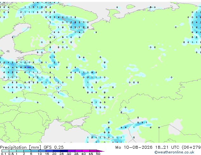
Task: Click the 10–15 mm legend color swatch
Action: click(42, 151)
